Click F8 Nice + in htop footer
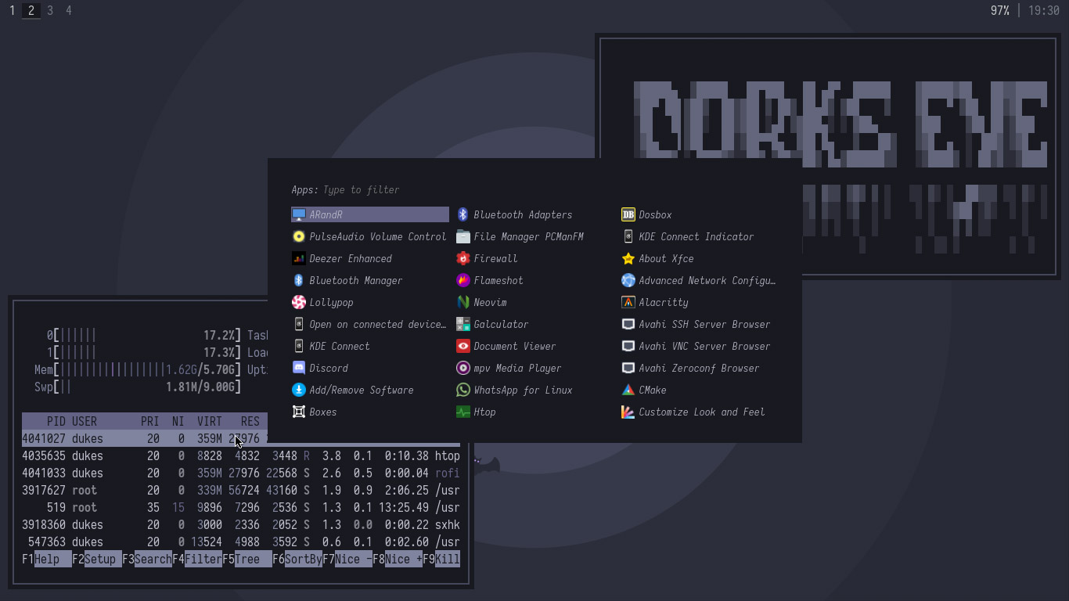Screen dimensions: 1069x601 pos(398,559)
